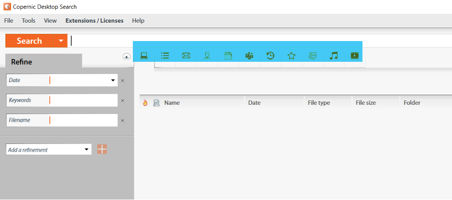Viewport: 452px width, 200px height.
Task: Sort results by Date column
Action: (x=254, y=102)
